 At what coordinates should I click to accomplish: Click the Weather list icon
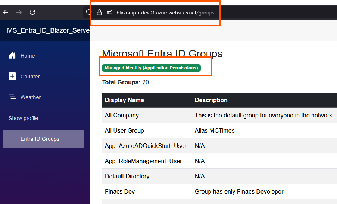pos(12,97)
